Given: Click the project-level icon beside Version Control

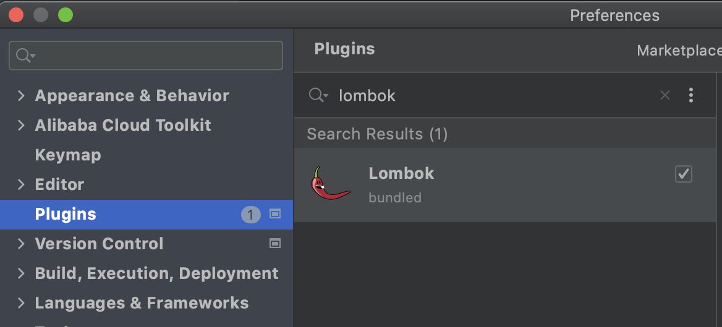Looking at the screenshot, I should click(x=276, y=244).
